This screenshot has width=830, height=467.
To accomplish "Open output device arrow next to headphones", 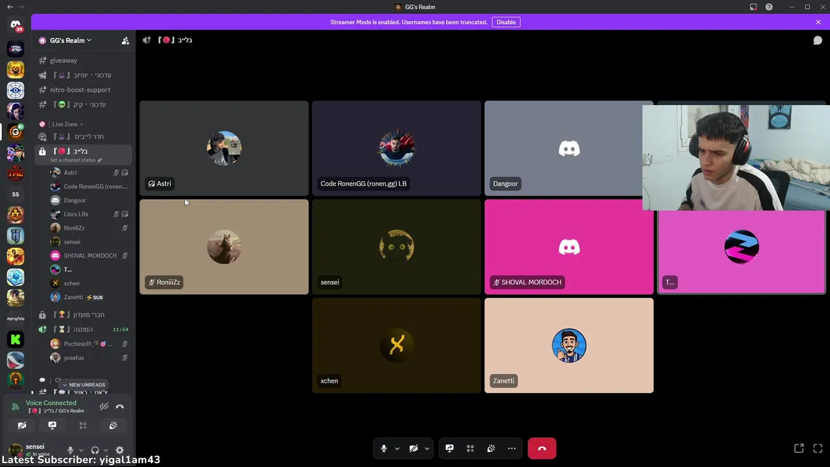I will tap(106, 450).
